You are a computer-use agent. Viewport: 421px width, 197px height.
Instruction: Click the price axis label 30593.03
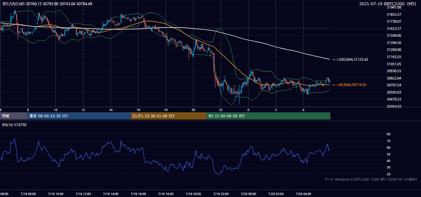pos(394,92)
